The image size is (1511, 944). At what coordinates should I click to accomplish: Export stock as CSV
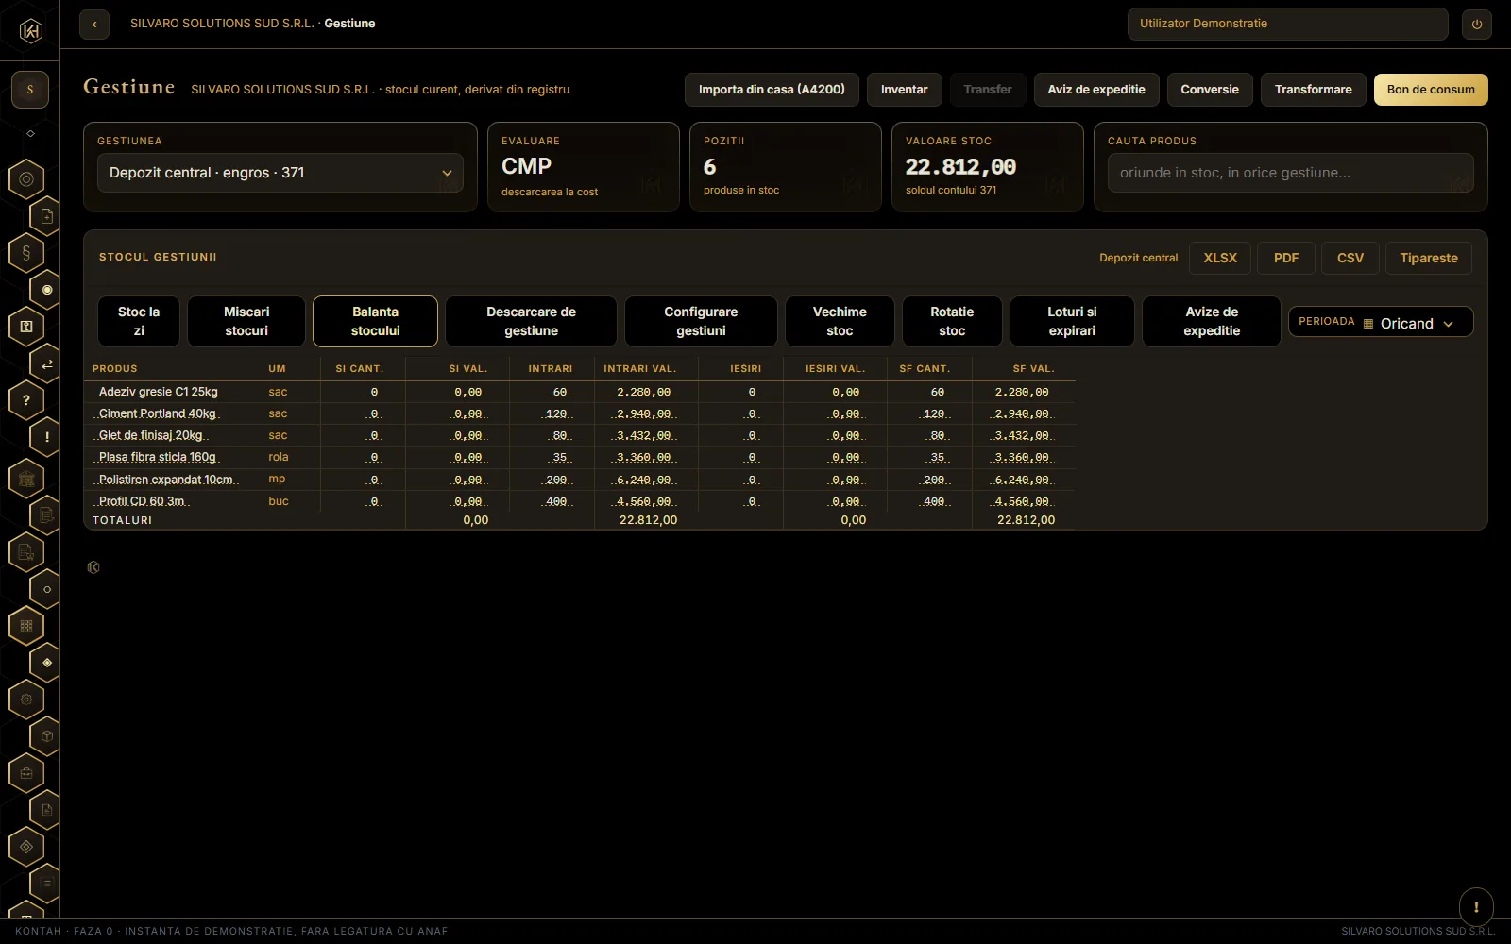[1350, 258]
